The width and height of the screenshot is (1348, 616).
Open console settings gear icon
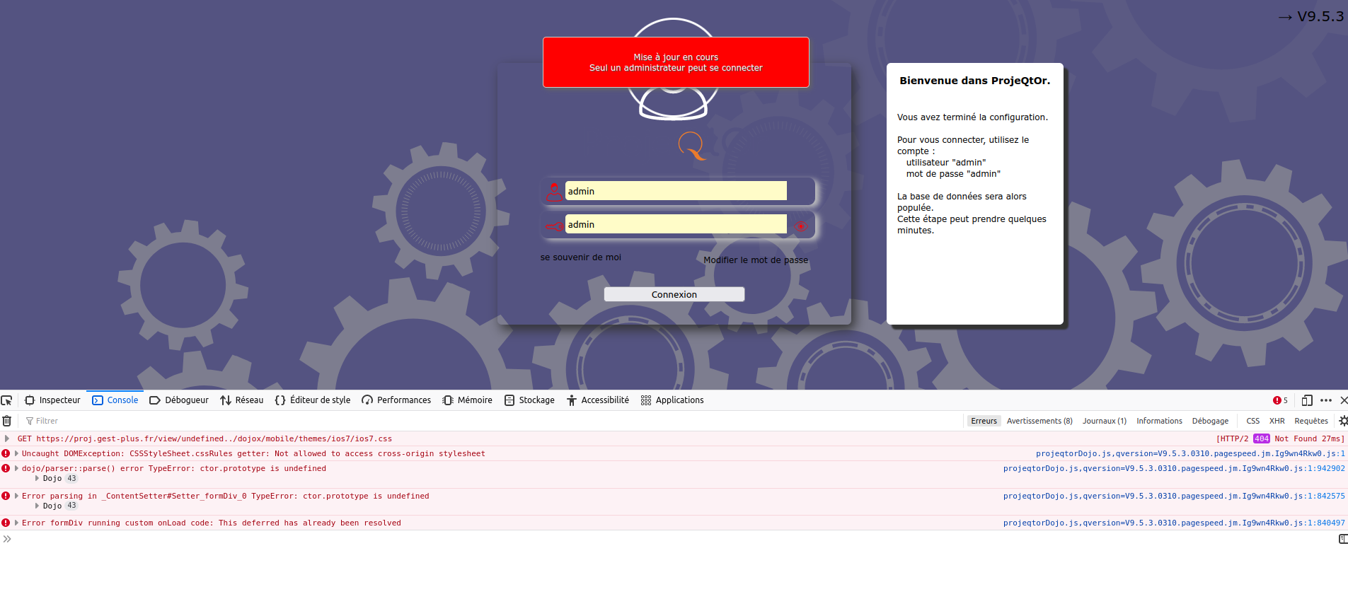coord(1342,421)
